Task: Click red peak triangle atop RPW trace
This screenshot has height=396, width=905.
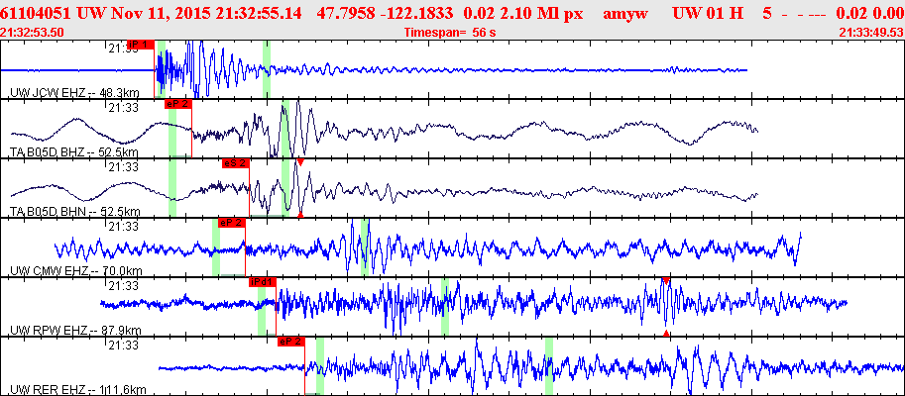Action: (666, 281)
